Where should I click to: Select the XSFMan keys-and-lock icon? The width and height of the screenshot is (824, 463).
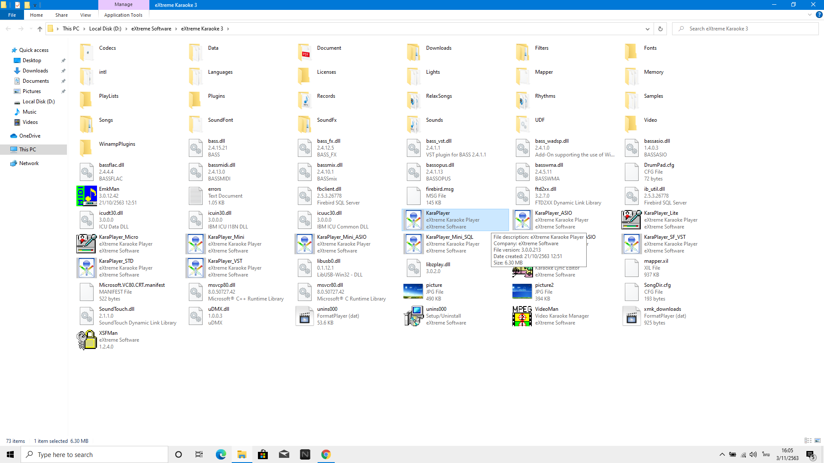pos(87,340)
